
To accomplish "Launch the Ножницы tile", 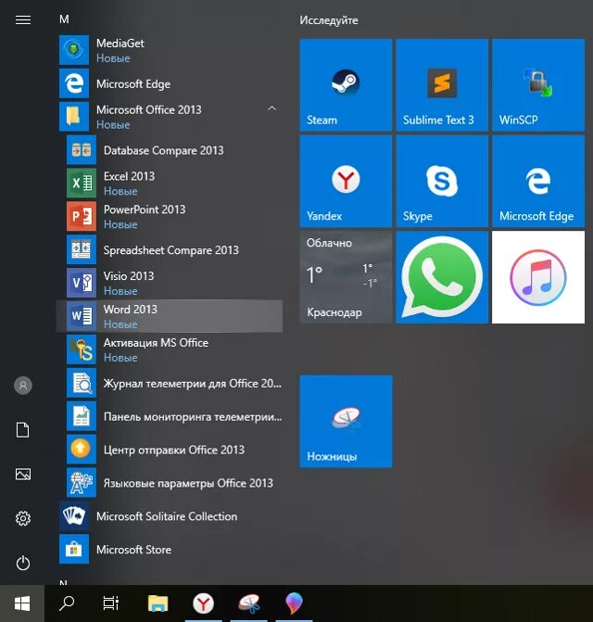I will click(x=346, y=421).
